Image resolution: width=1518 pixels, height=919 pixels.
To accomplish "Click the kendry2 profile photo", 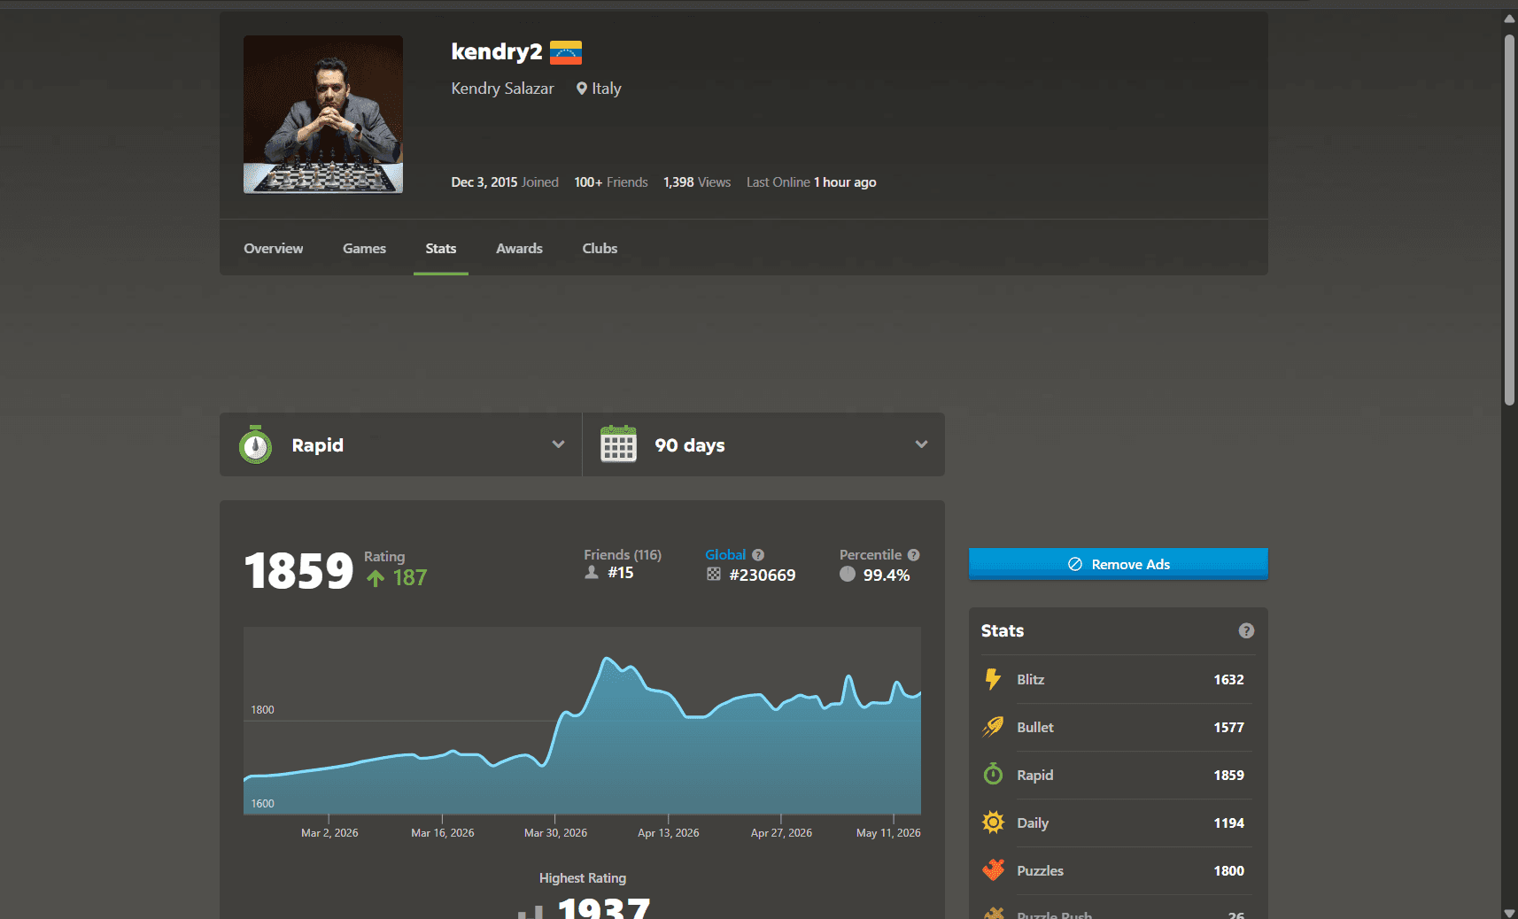I will 323,114.
